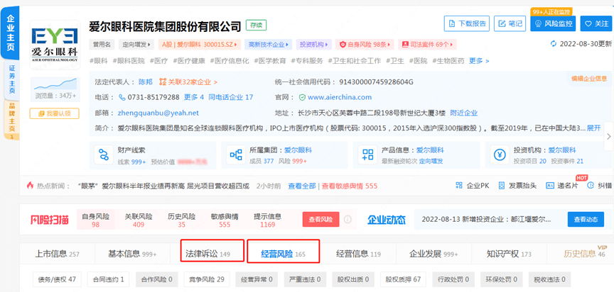614x292 pixels.
Task: Click email zhengquanbu@yeah.net
Action: pos(158,113)
